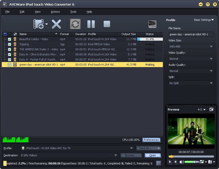
Task: Open the Split dropdown showing No Split
Action: (x=191, y=83)
